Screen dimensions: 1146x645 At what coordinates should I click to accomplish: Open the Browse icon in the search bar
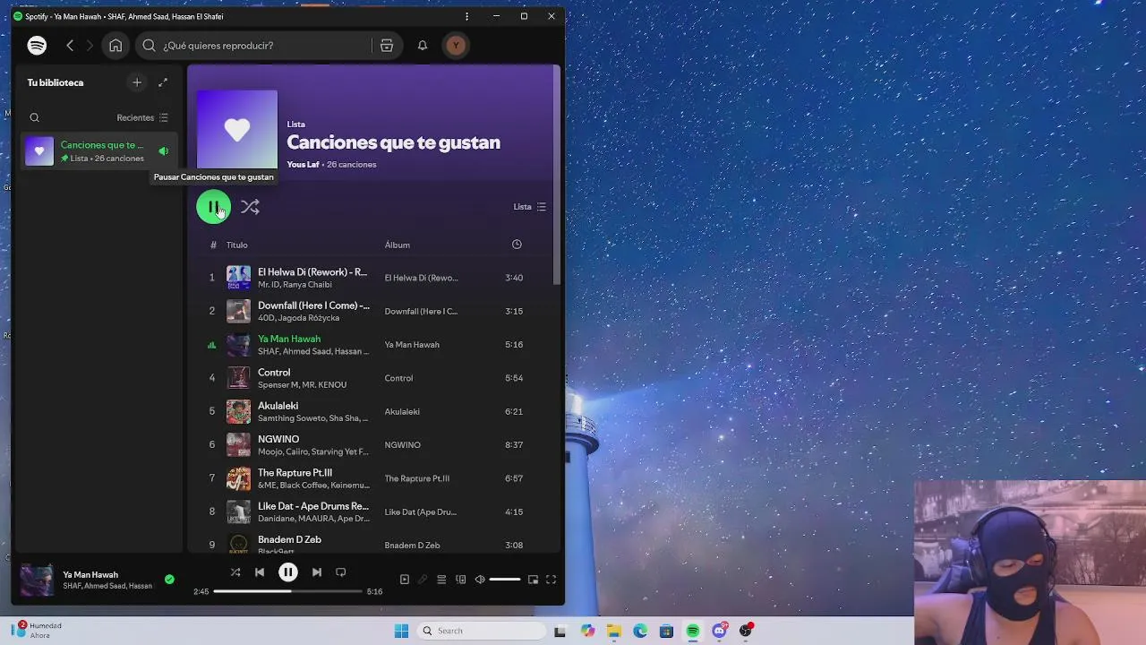(x=387, y=46)
